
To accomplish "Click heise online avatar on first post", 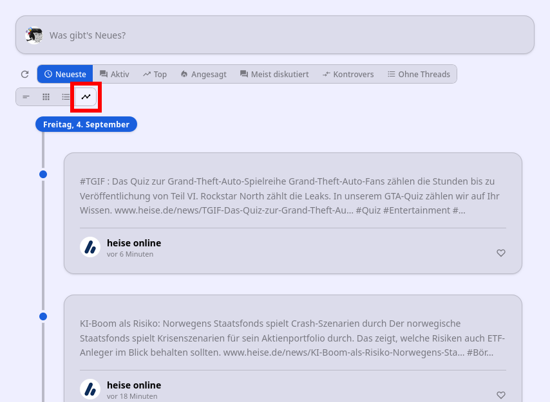I will coord(90,247).
